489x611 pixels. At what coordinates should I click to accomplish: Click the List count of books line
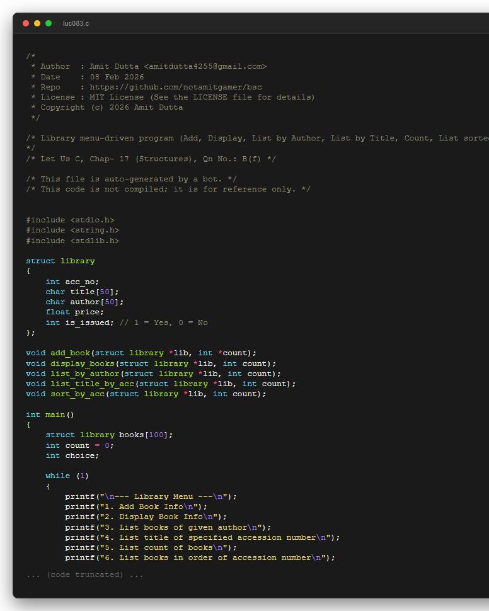[151, 547]
